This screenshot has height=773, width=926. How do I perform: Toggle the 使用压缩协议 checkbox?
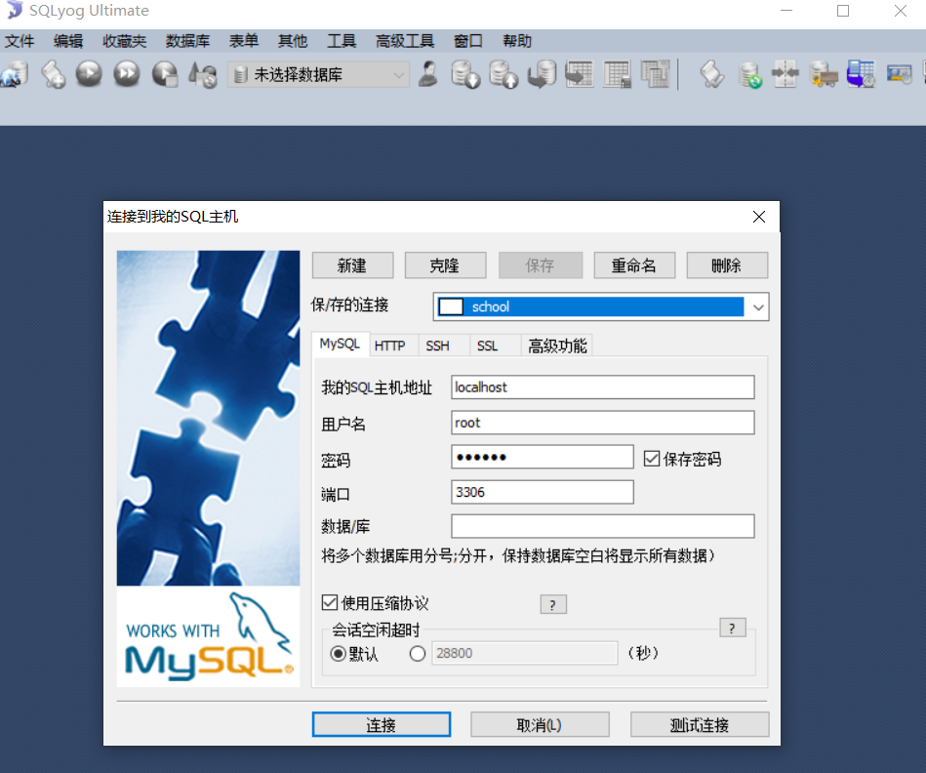pos(330,602)
